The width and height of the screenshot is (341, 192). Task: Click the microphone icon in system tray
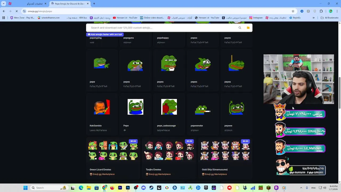[x=307, y=188]
